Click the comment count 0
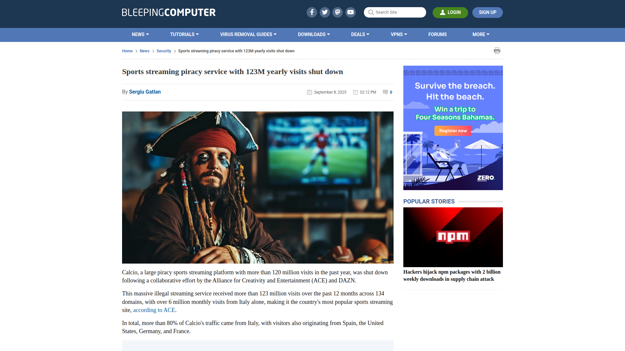 coord(391,92)
